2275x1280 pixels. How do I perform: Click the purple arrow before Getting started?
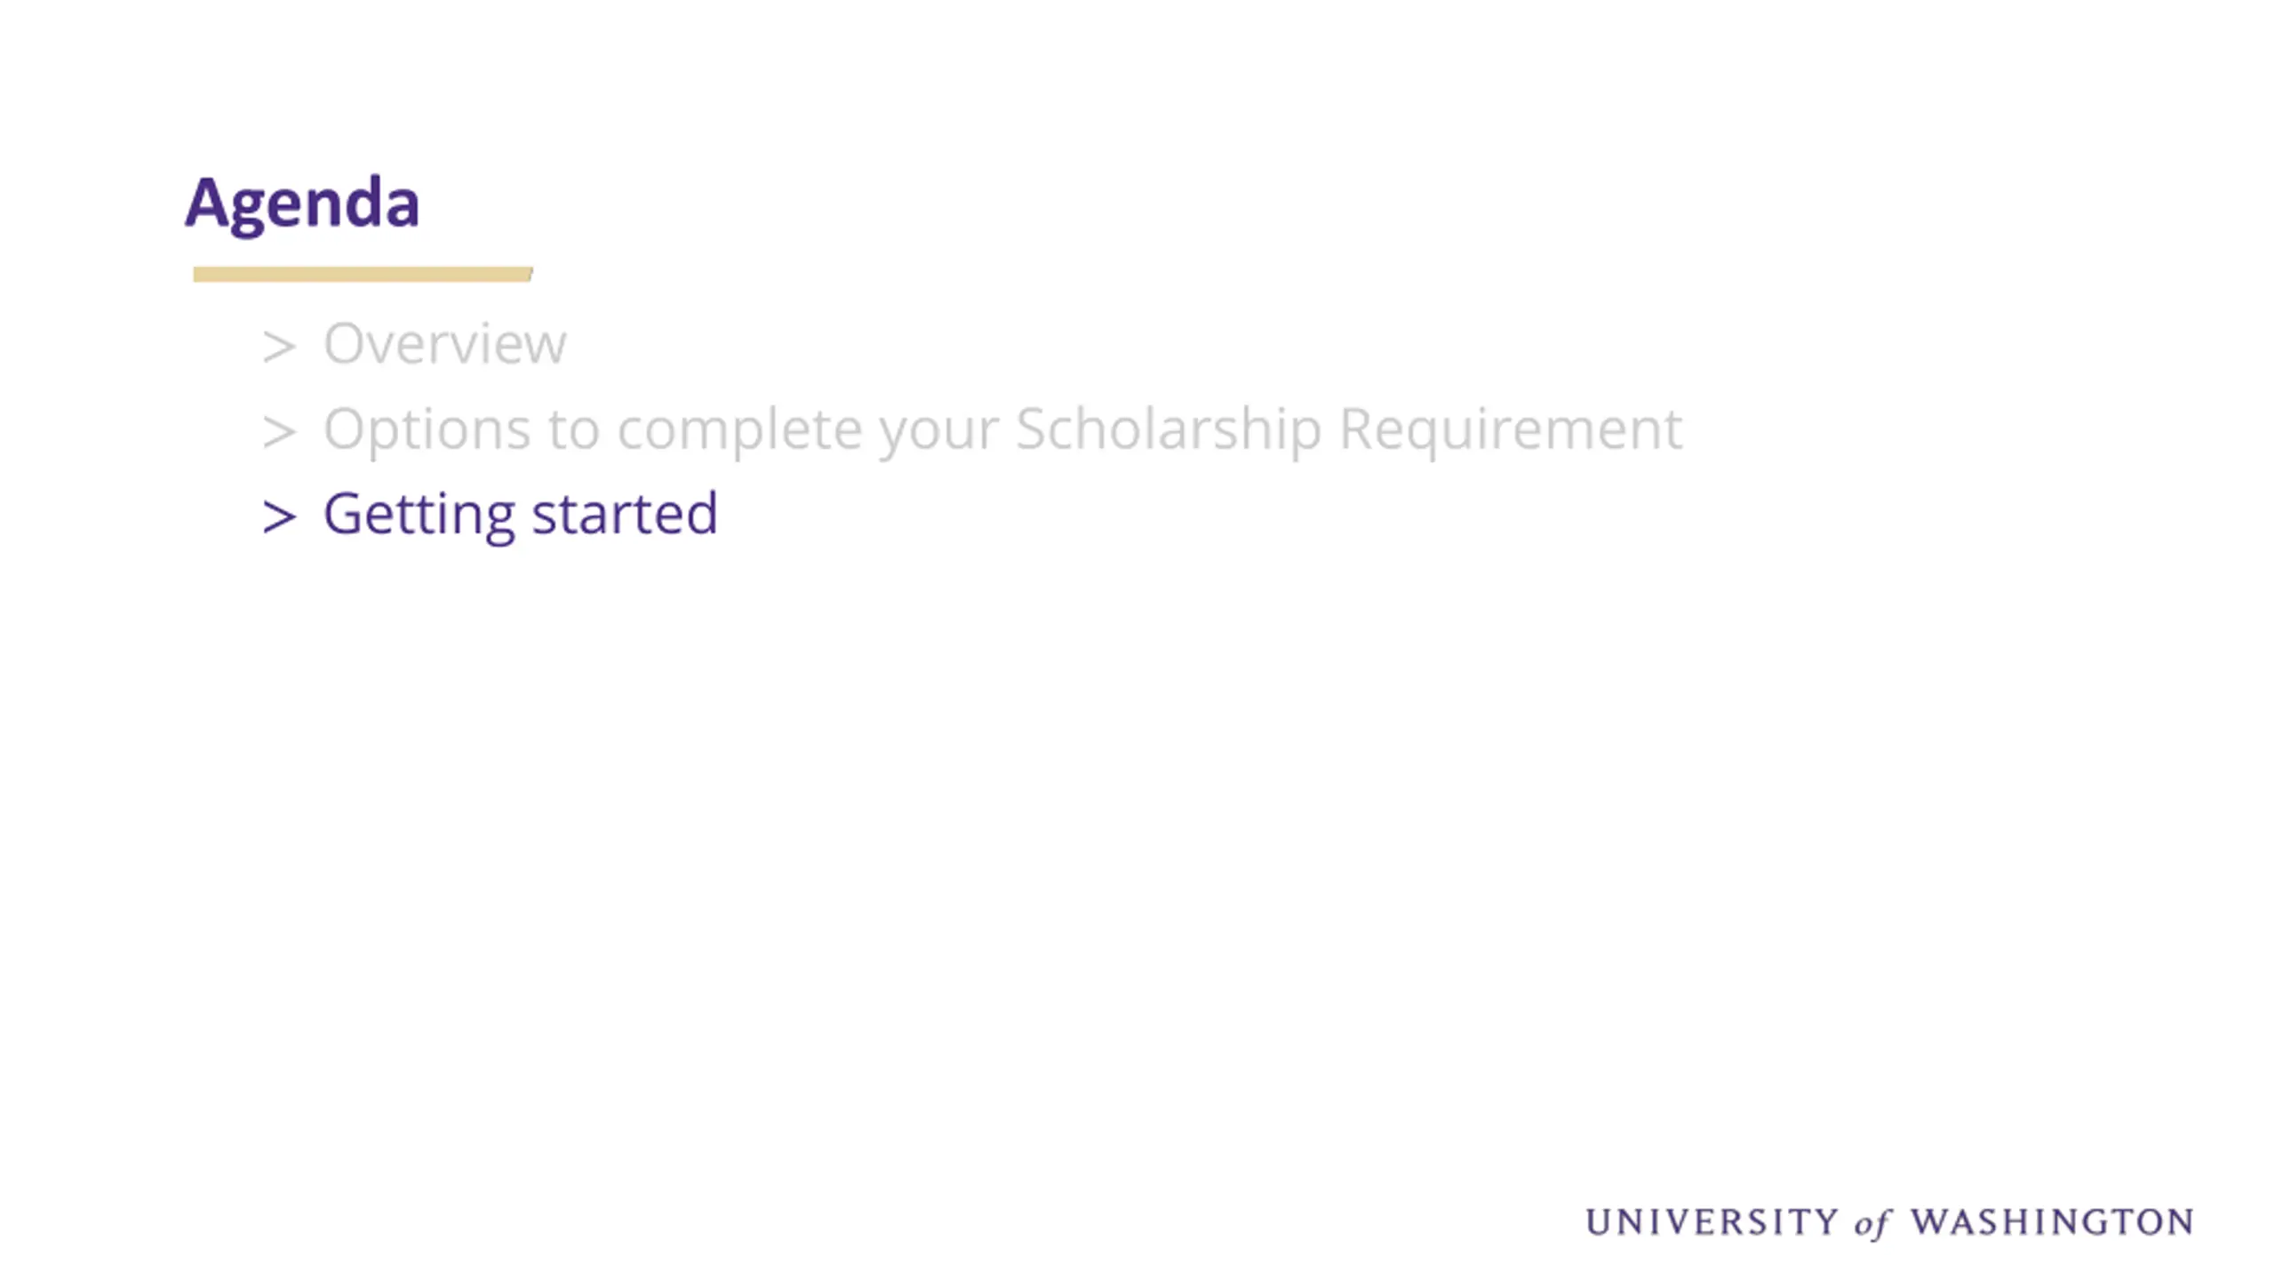tap(279, 517)
